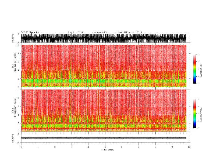Click time axis tick label "7"

(139, 147)
